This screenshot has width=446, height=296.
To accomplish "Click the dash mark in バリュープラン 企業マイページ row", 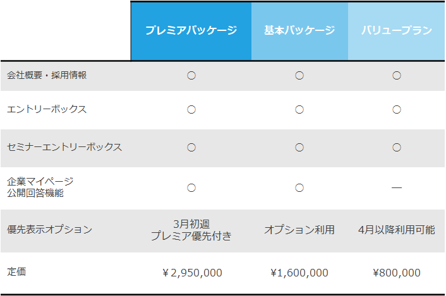I will (x=397, y=188).
